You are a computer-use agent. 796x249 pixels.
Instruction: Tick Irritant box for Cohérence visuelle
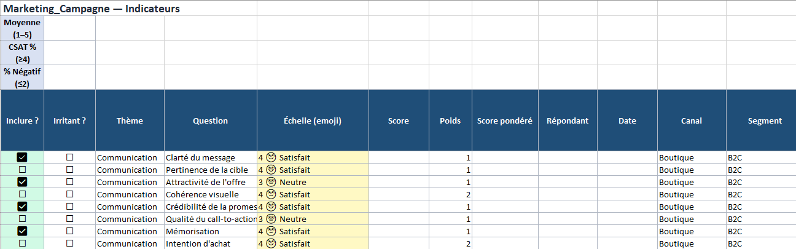tap(69, 194)
